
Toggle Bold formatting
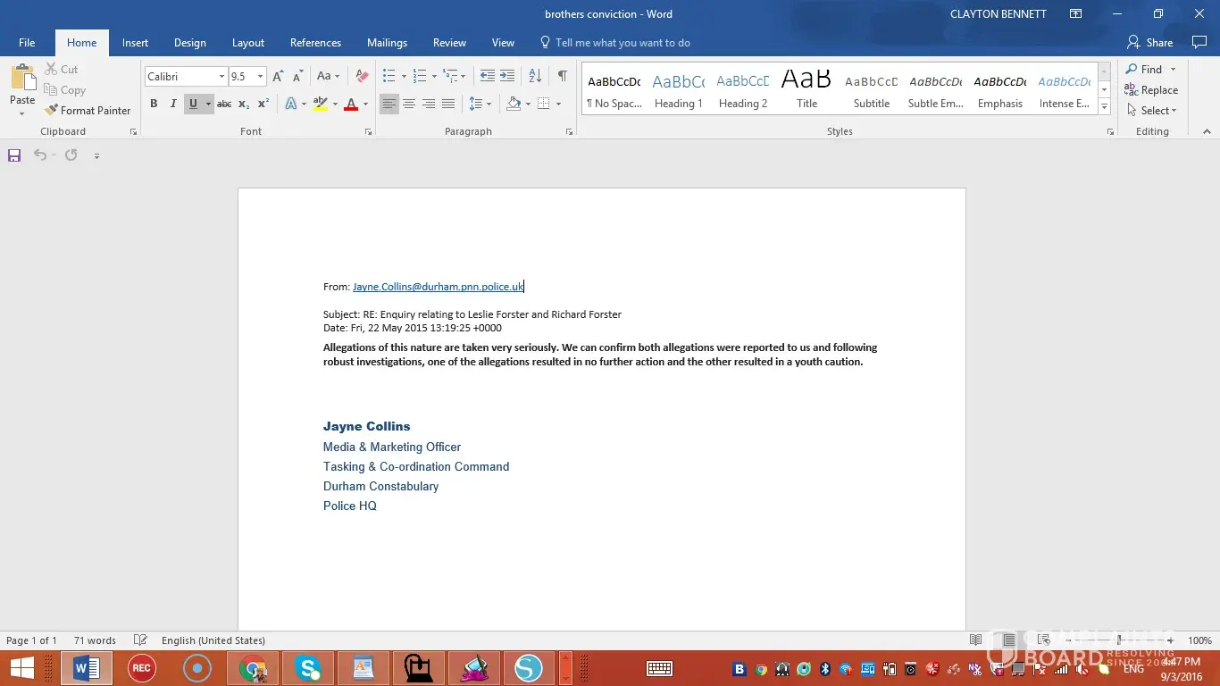click(x=154, y=105)
